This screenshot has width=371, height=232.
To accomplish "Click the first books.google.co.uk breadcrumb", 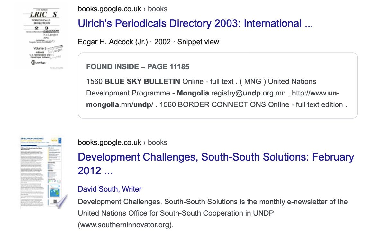I will pyautogui.click(x=109, y=9).
